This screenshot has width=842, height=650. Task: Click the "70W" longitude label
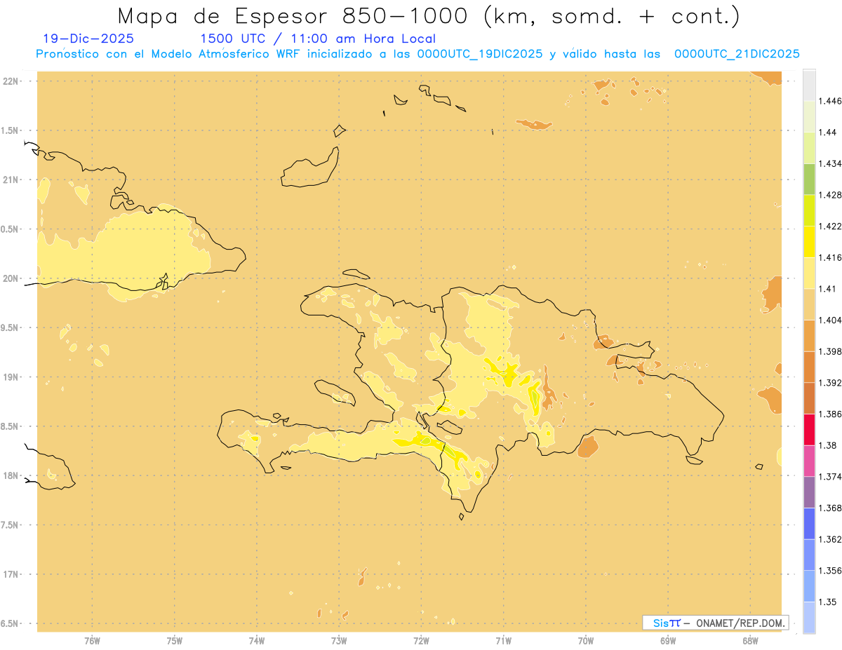click(586, 641)
